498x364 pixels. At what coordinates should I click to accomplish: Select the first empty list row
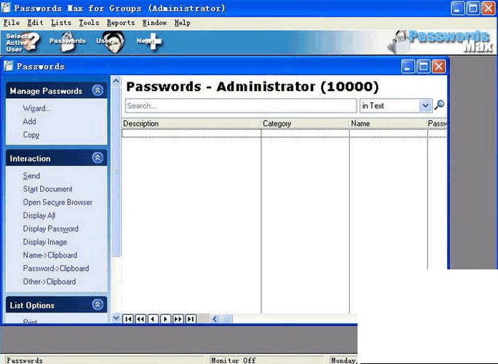point(284,133)
